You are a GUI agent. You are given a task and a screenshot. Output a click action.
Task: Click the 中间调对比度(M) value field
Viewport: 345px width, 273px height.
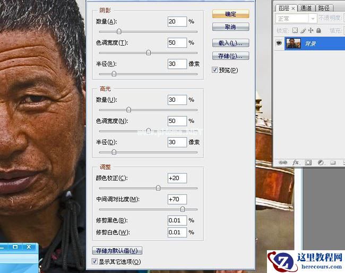pyautogui.click(x=177, y=199)
